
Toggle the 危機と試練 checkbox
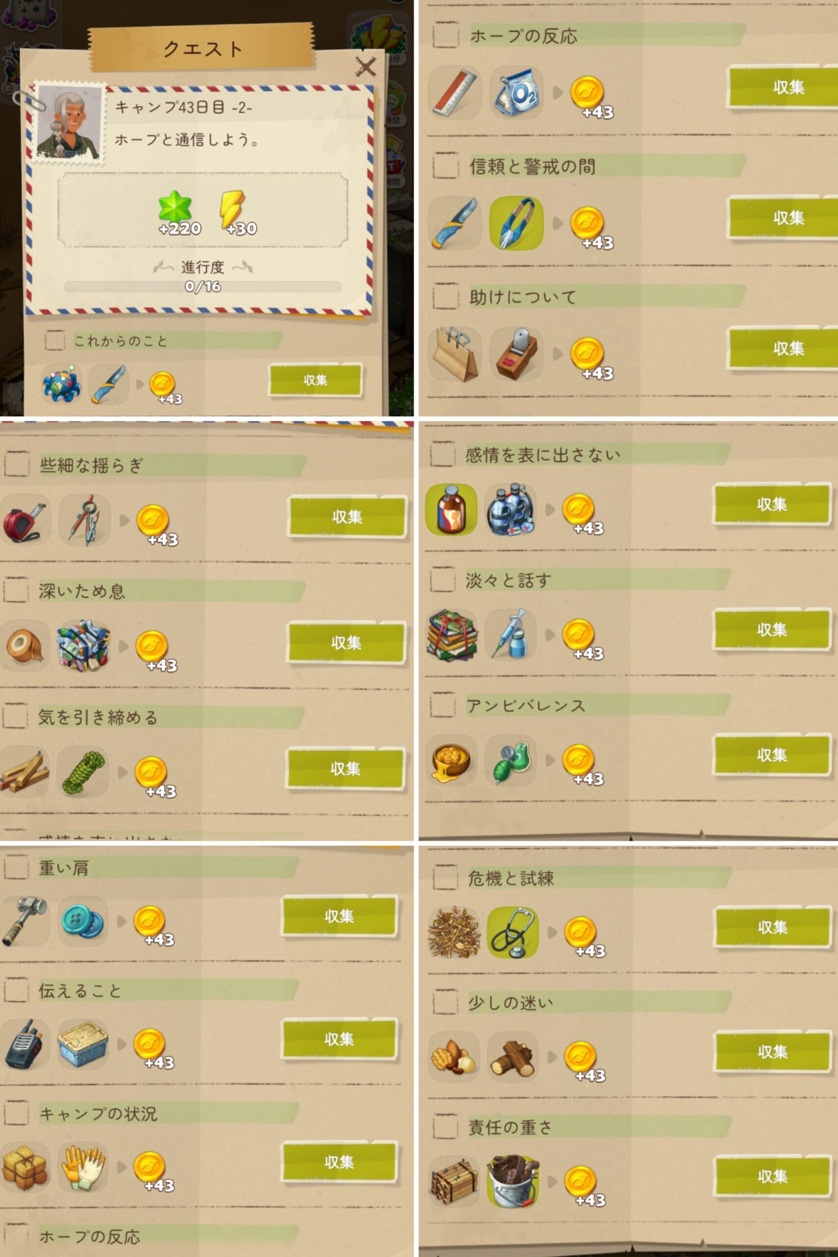445,877
